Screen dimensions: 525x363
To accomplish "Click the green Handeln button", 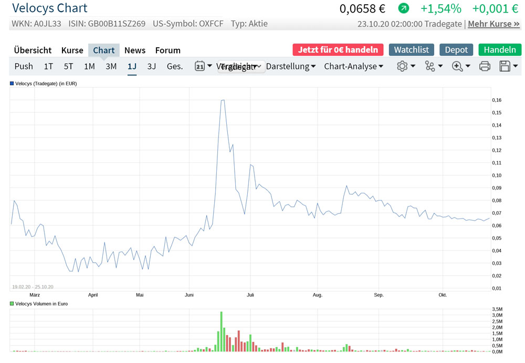I will pos(500,49).
